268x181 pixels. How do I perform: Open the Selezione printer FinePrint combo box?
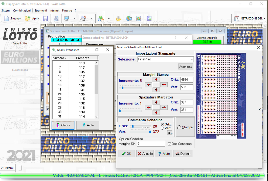point(165,59)
